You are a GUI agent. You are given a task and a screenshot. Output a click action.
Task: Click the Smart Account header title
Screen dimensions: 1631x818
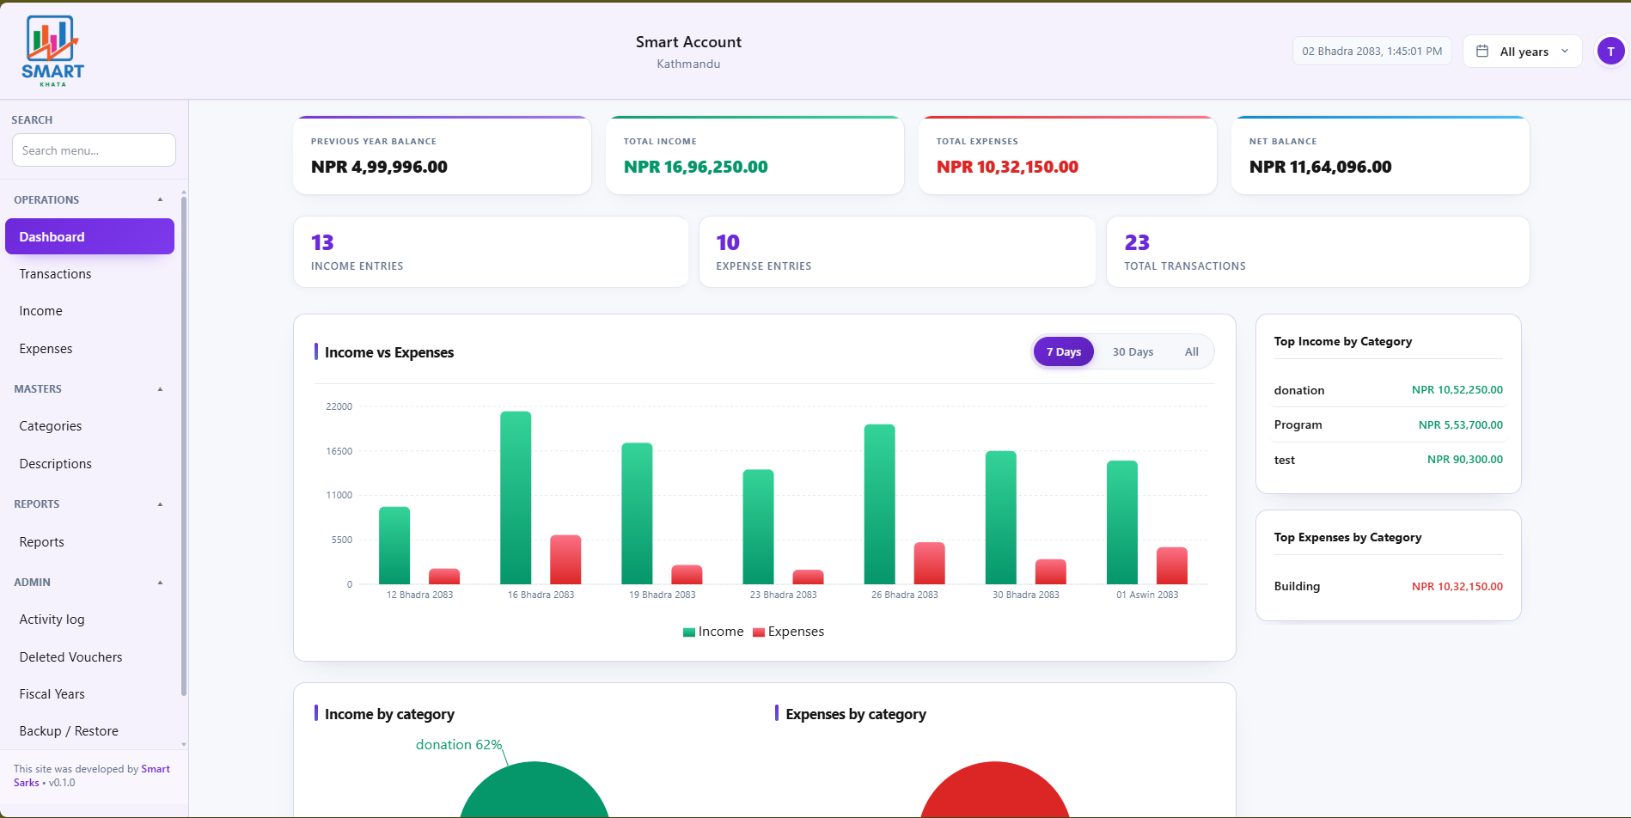(688, 42)
